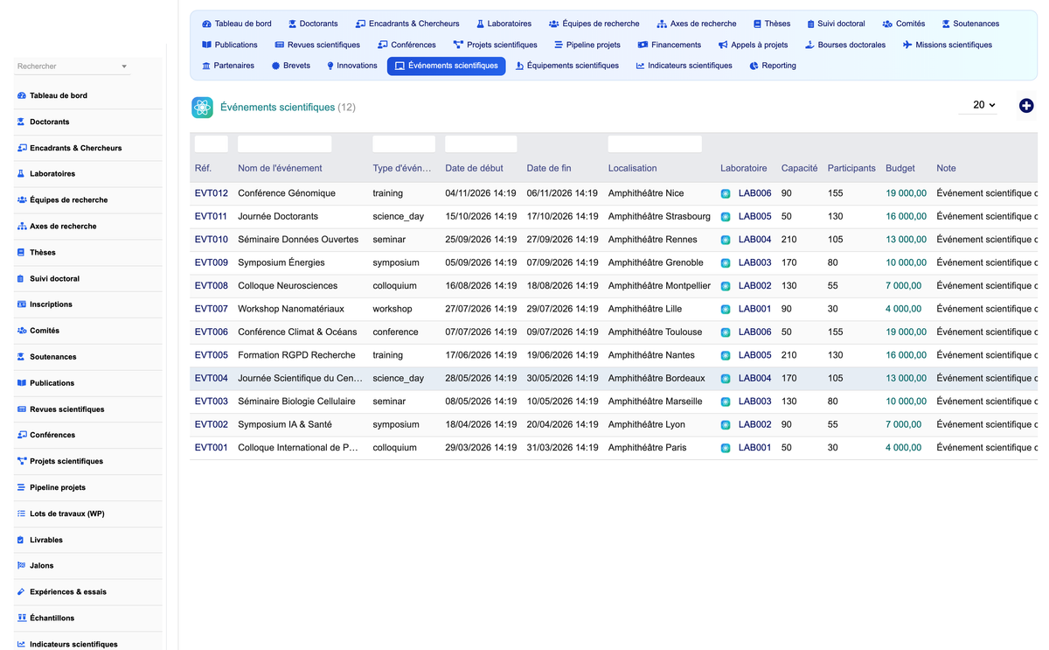1049x650 pixels.
Task: Open the Rechercher dropdown in sidebar
Action: (73, 66)
